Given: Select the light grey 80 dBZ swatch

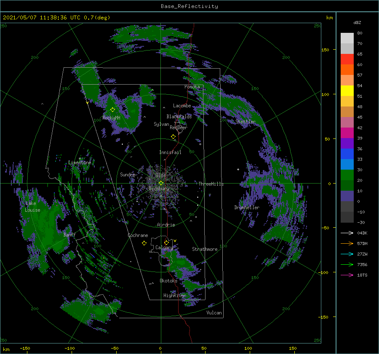Looking at the screenshot, I should pos(347,38).
